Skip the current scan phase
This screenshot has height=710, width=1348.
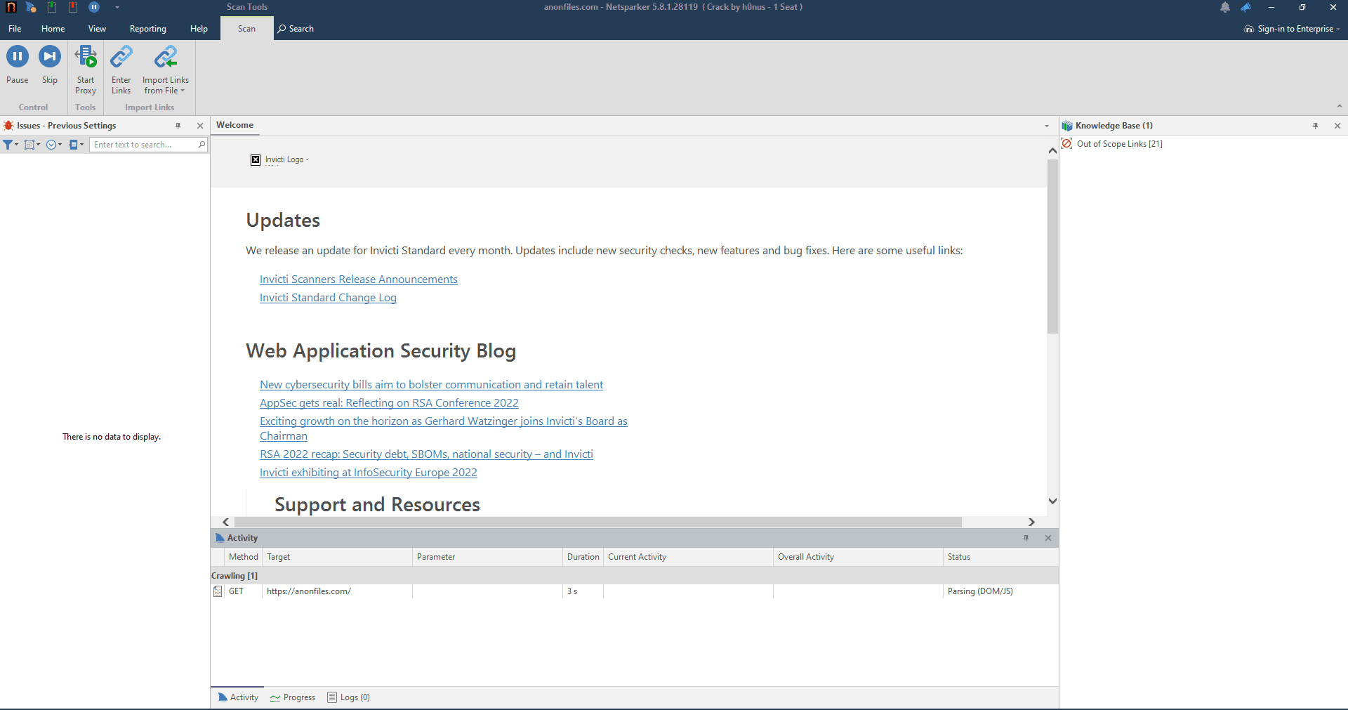[49, 58]
